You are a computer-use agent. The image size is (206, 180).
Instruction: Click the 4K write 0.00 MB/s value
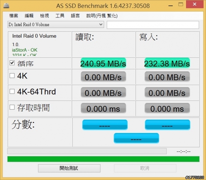coord(167,77)
